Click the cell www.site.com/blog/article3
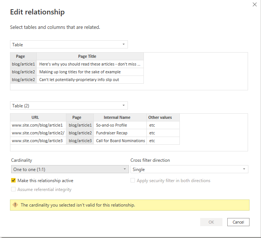Image resolution: width=261 pixels, height=238 pixels. point(38,141)
